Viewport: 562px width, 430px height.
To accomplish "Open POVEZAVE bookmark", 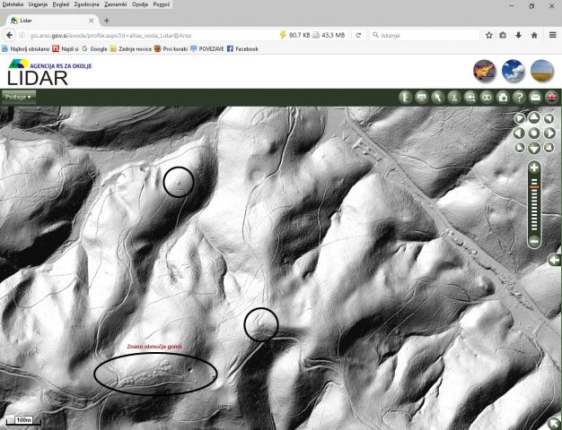I will click(207, 49).
